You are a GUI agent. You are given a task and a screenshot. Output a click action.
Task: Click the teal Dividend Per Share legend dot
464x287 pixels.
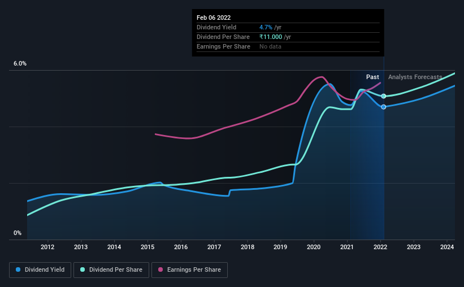(83, 269)
